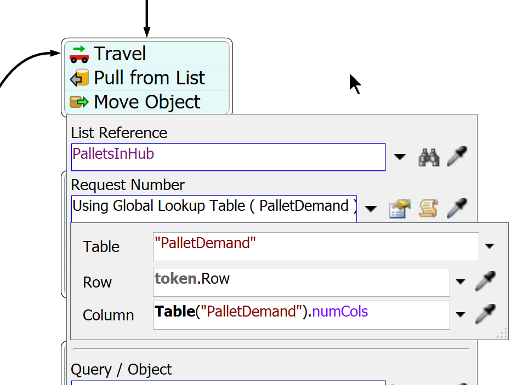Click the Request Number text field
The width and height of the screenshot is (528, 385).
pos(214,208)
